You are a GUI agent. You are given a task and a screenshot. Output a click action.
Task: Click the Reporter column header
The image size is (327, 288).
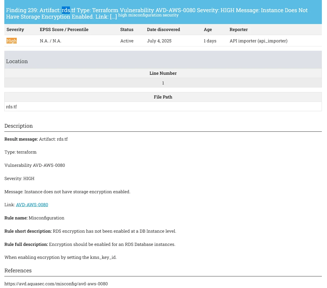click(239, 30)
